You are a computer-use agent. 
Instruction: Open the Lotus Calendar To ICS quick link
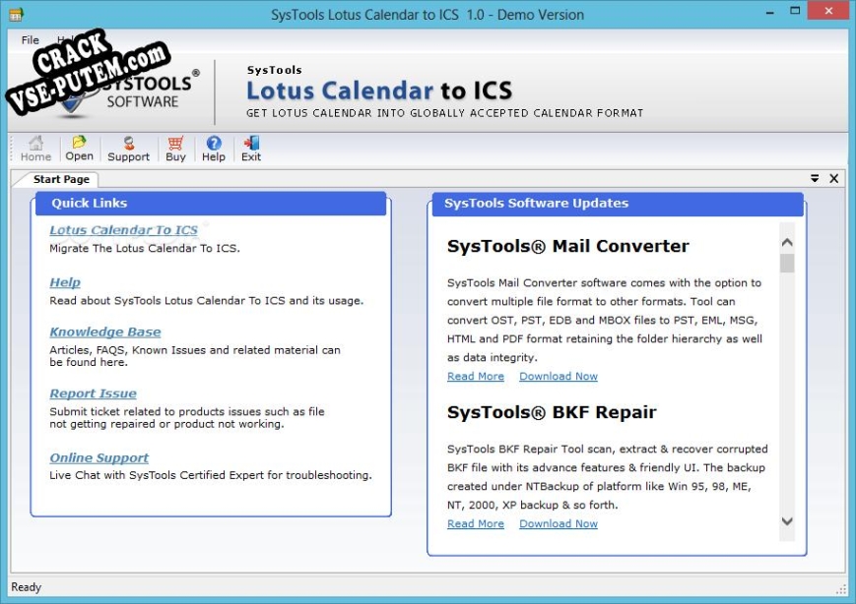[123, 230]
